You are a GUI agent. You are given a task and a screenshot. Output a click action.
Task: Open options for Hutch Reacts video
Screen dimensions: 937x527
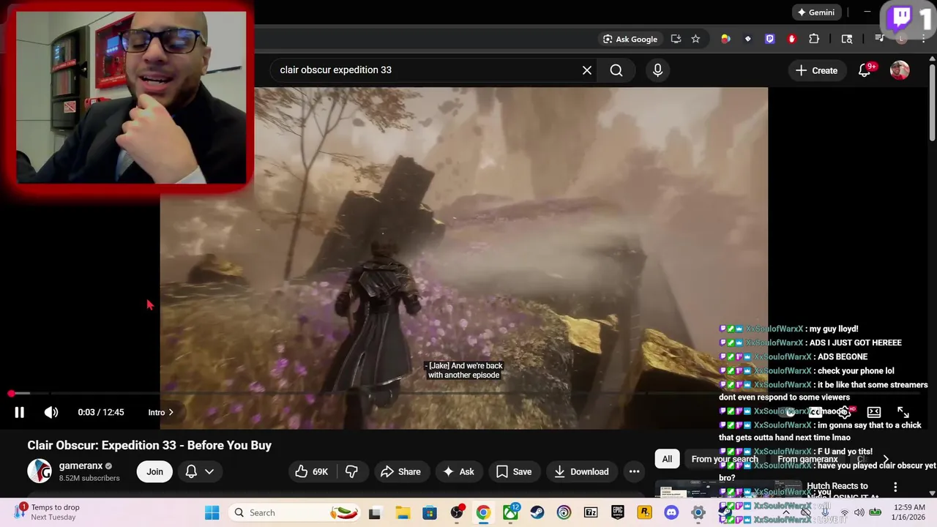[895, 487]
